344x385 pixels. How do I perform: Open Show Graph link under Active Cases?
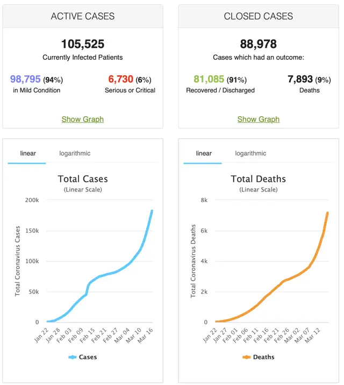pyautogui.click(x=83, y=119)
